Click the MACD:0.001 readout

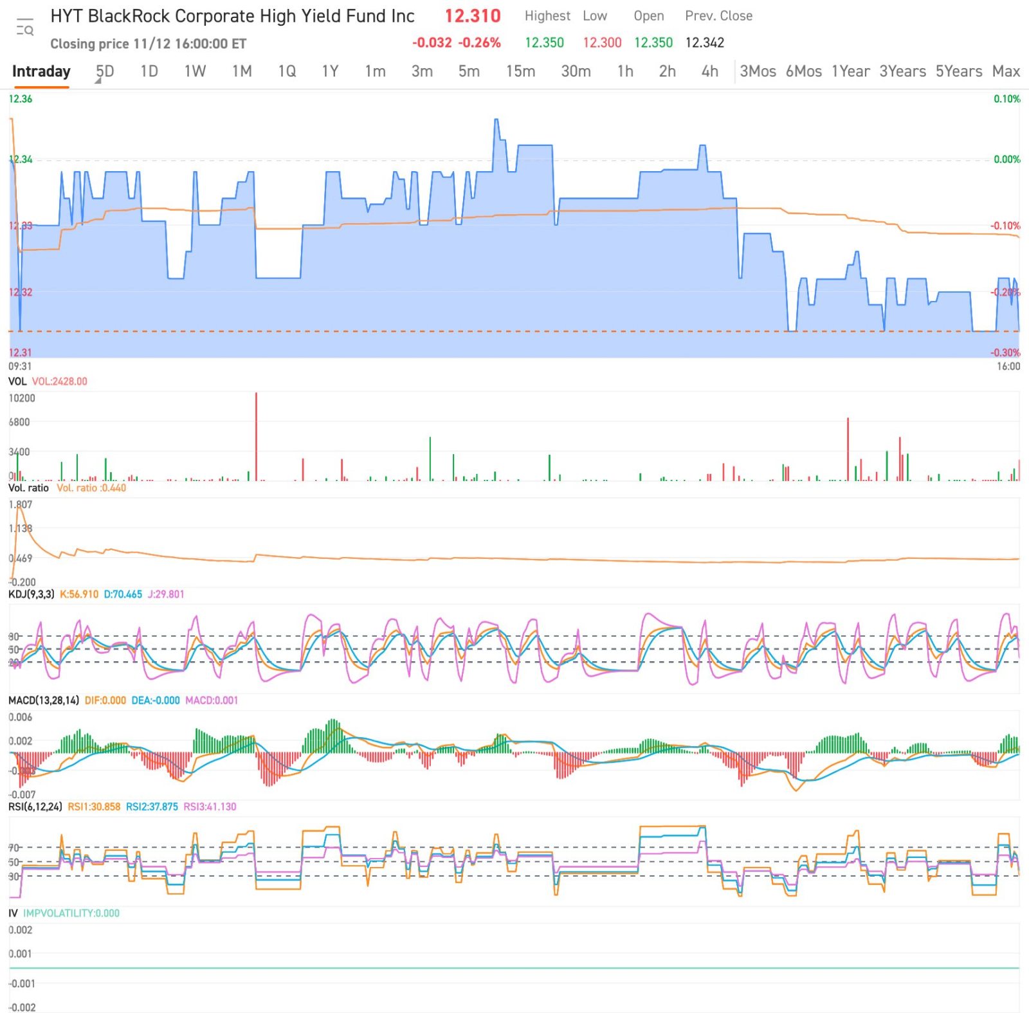point(212,700)
